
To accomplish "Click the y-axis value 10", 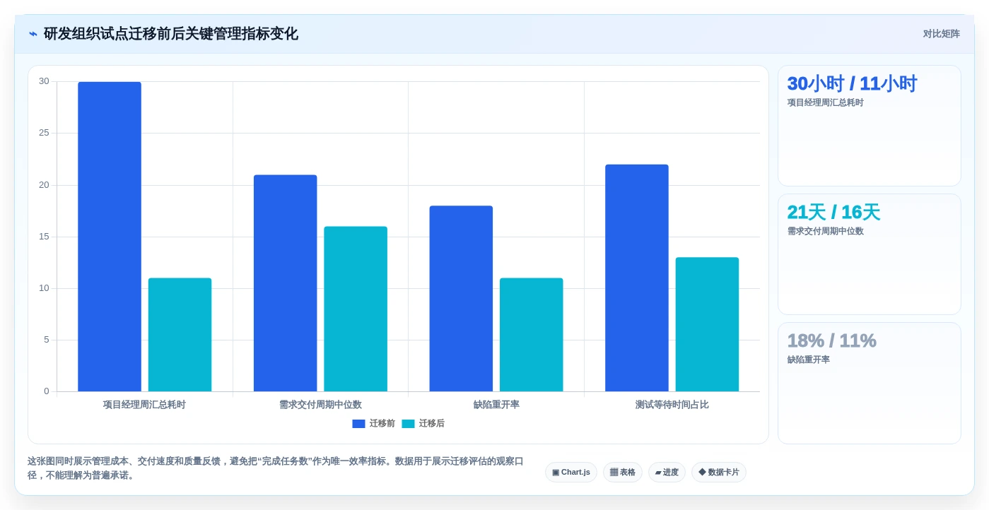I will click(44, 288).
